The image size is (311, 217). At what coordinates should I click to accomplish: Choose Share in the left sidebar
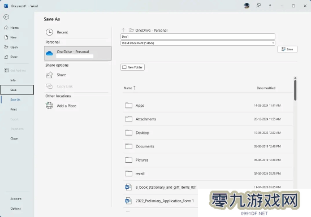click(x=14, y=57)
